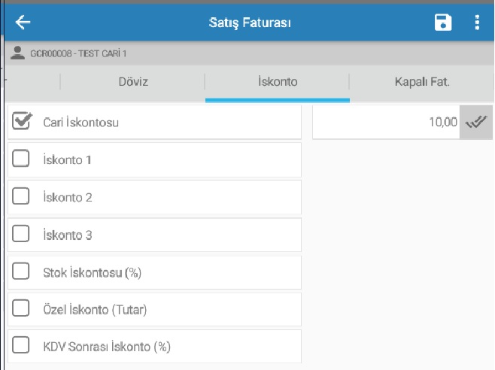Enable the İskonto 1 checkbox
Image resolution: width=495 pixels, height=370 pixels.
[x=21, y=159]
